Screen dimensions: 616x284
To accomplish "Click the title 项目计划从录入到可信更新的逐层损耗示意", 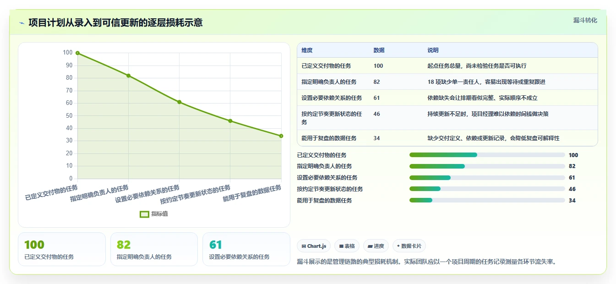I will (115, 22).
